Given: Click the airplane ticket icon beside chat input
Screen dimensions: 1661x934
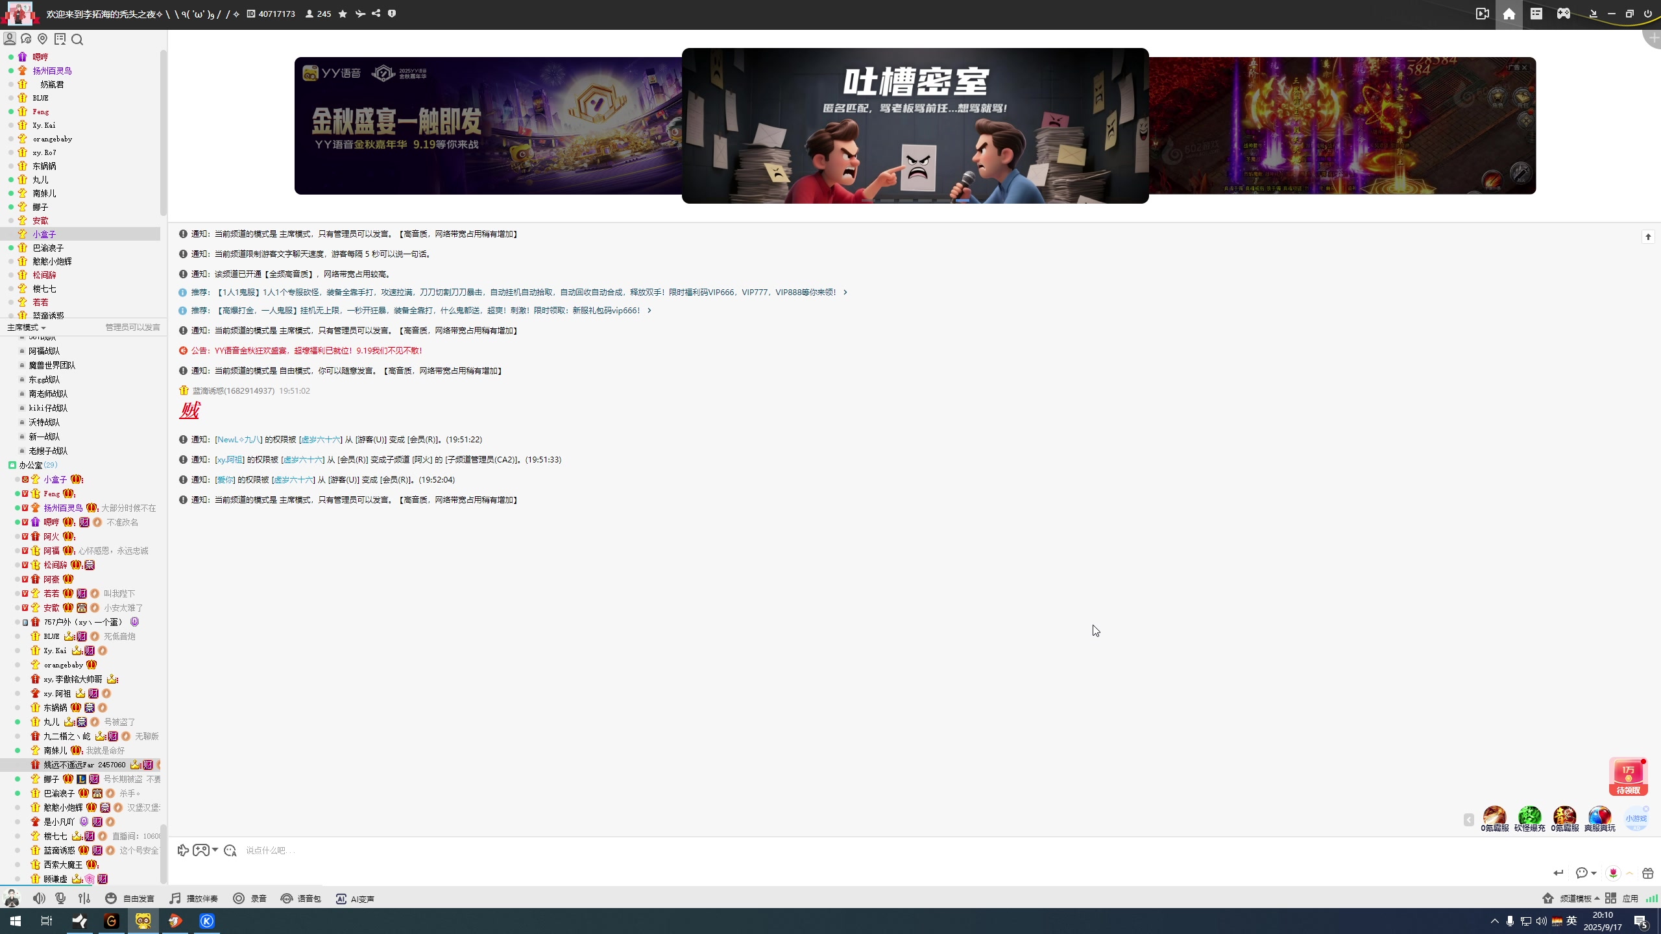Looking at the screenshot, I should 183,850.
